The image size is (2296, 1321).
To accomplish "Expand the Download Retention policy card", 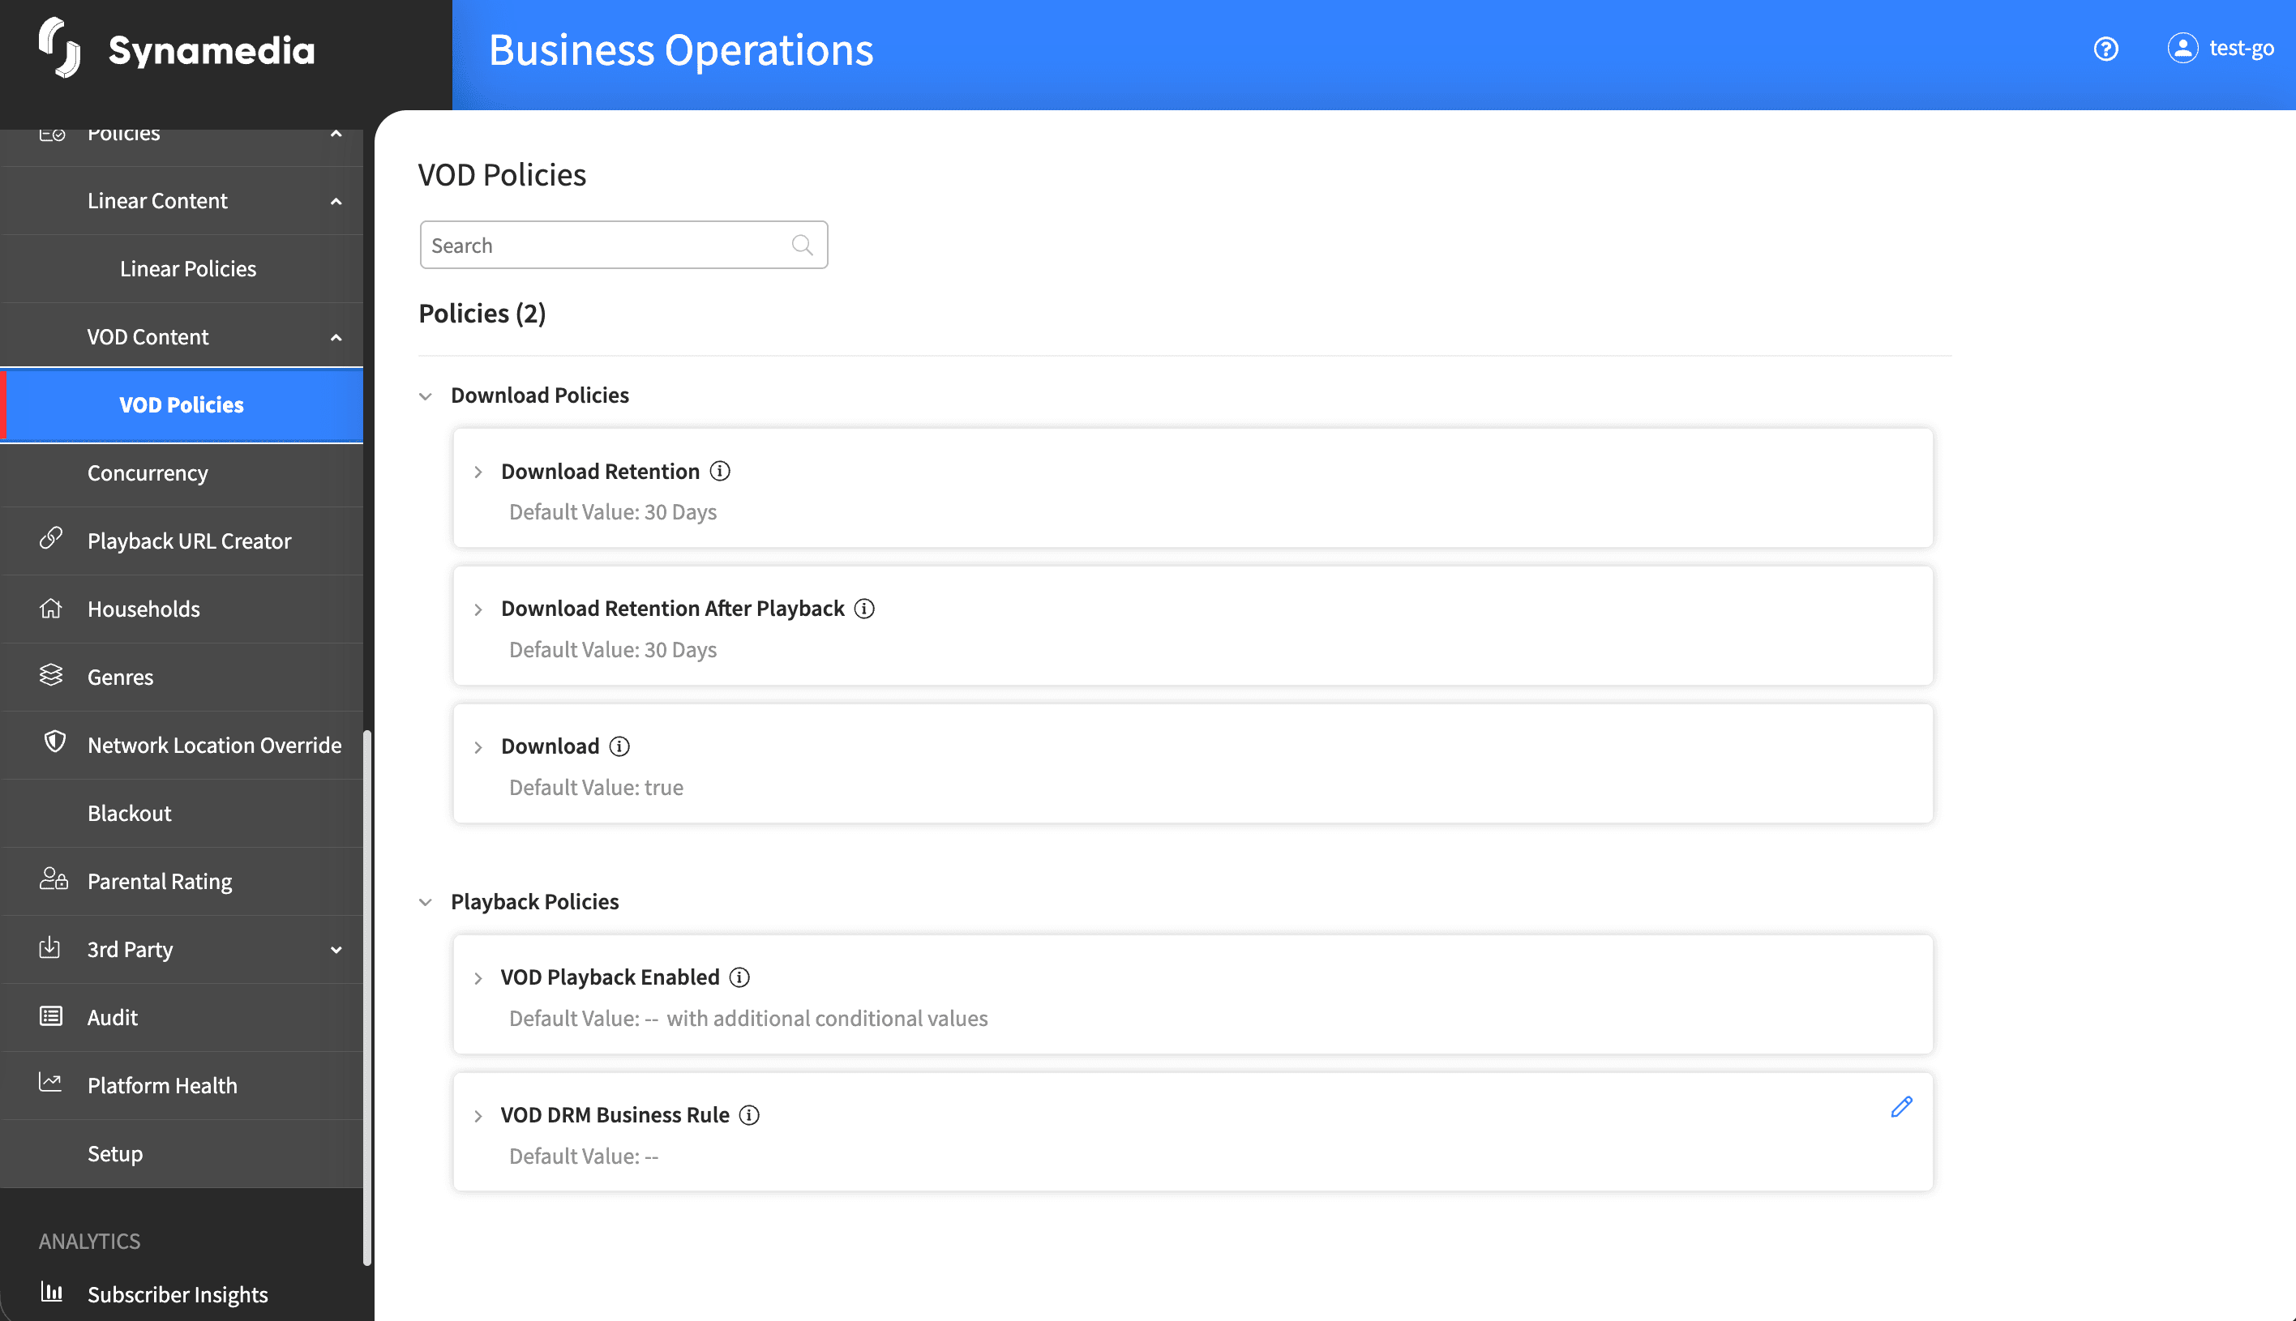I will point(478,472).
